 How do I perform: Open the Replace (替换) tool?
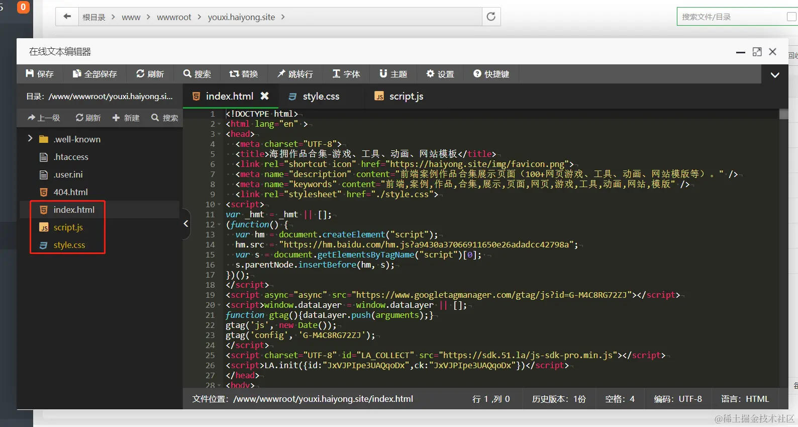point(244,74)
